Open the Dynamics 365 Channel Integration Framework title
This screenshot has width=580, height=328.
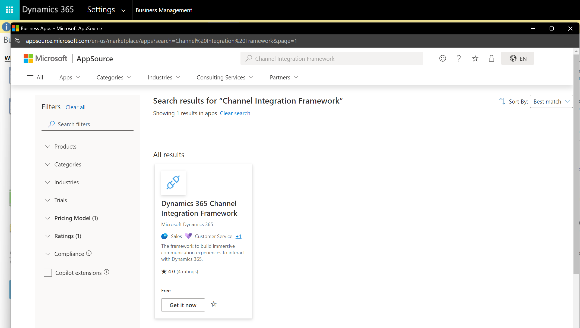coord(199,208)
